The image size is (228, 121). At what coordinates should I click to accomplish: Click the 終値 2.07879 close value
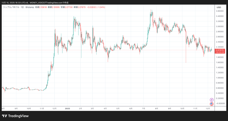click(79, 7)
